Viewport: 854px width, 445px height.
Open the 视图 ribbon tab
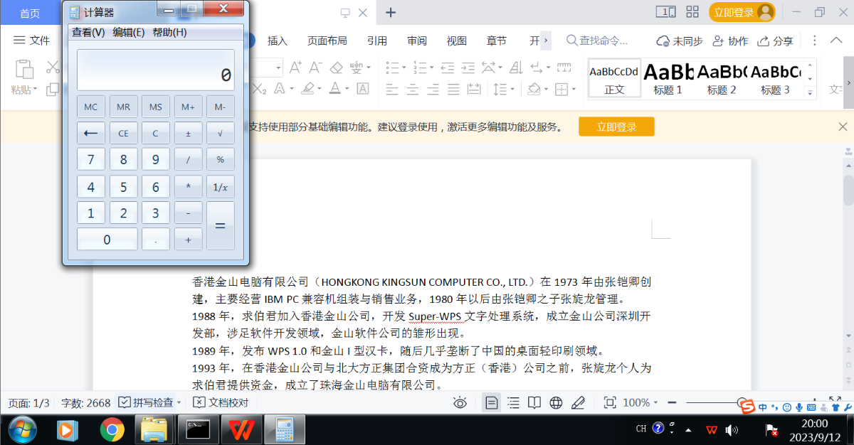(x=457, y=41)
